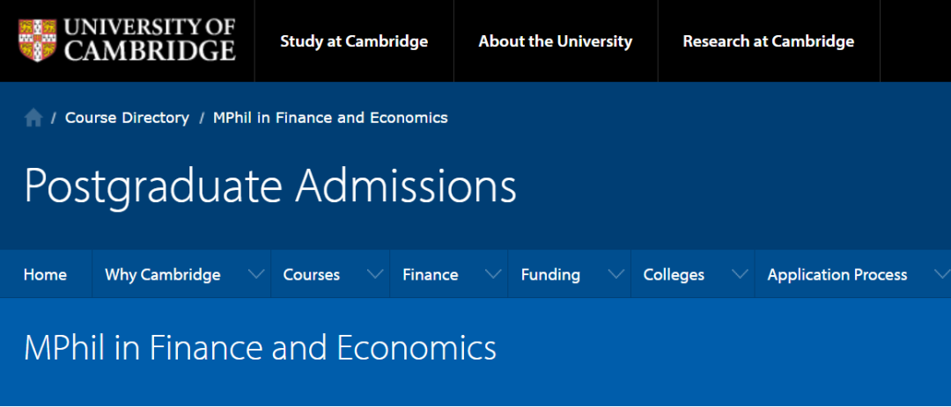This screenshot has width=951, height=407.
Task: Expand the Funding dropdown chevron
Action: coord(616,275)
